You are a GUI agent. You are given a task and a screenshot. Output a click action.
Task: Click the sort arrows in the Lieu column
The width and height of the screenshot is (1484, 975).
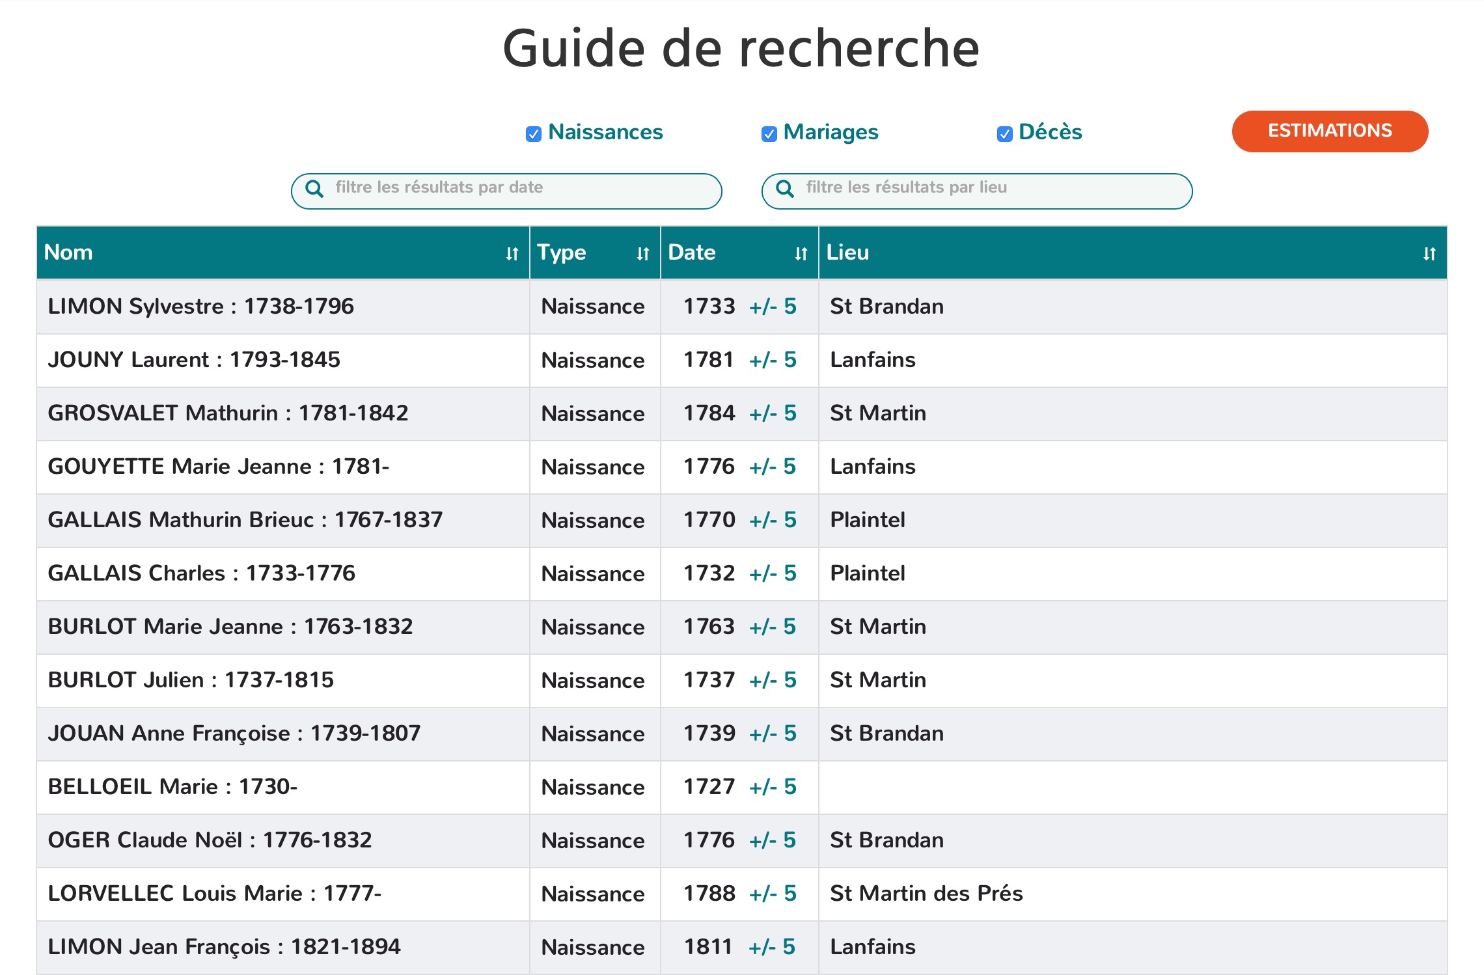(1429, 254)
